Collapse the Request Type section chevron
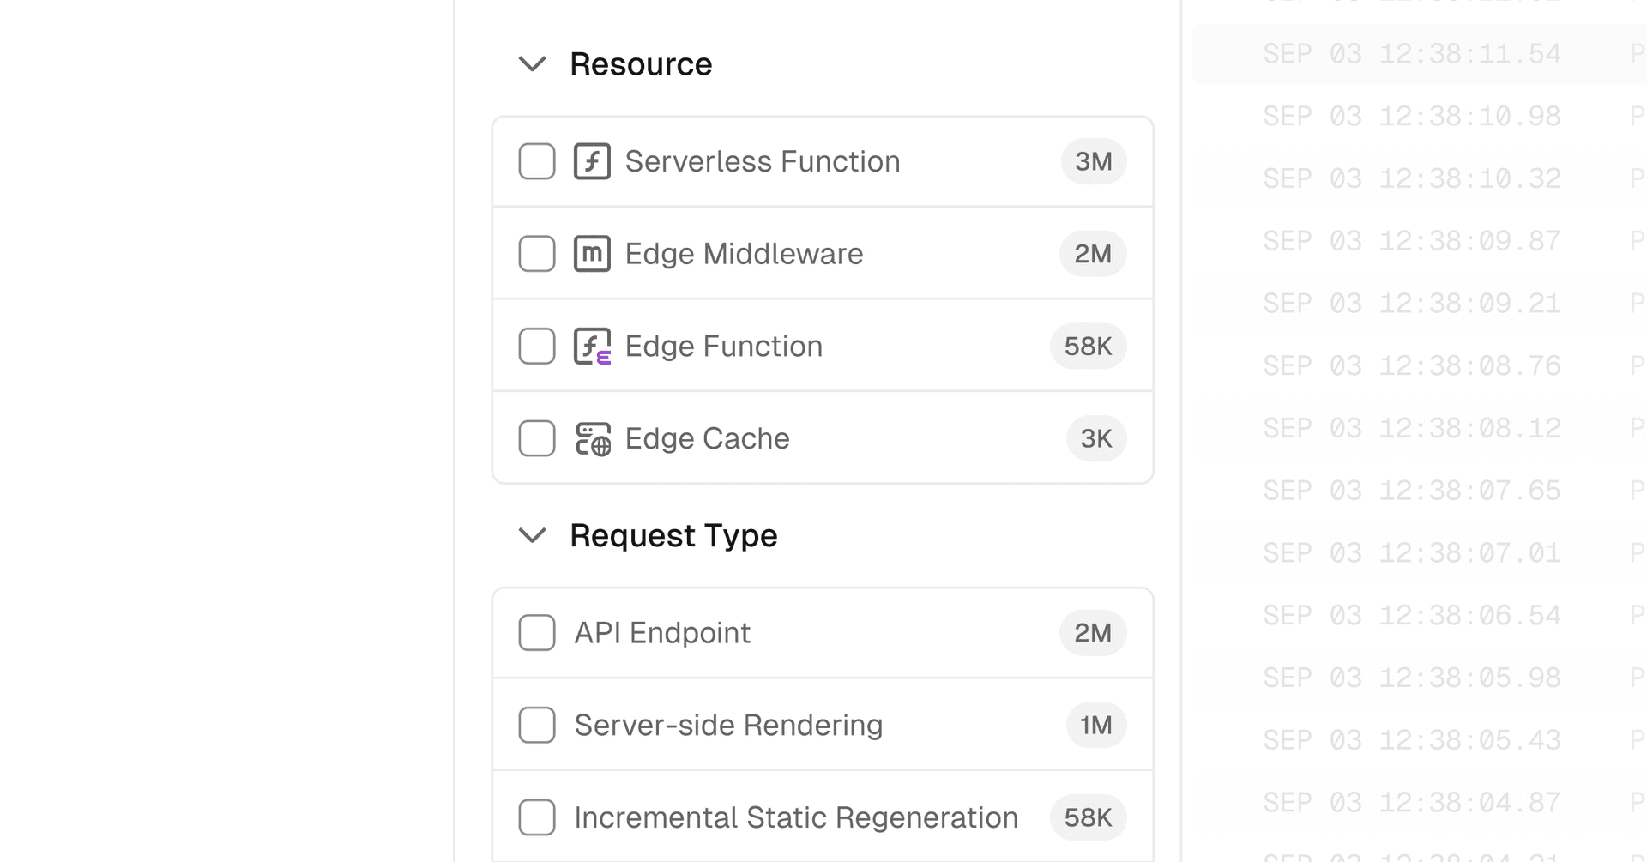This screenshot has width=1647, height=862. pyautogui.click(x=533, y=536)
